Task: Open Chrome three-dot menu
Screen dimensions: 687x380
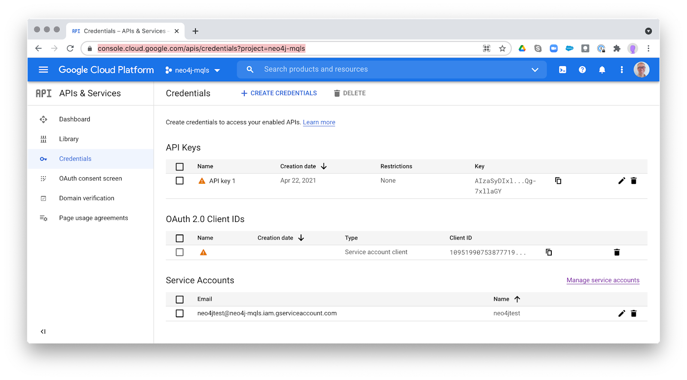Action: [648, 49]
